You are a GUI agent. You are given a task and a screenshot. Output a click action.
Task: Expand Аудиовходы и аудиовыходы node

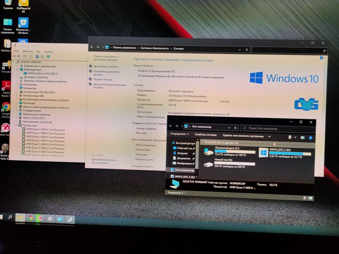[x=18, y=66]
